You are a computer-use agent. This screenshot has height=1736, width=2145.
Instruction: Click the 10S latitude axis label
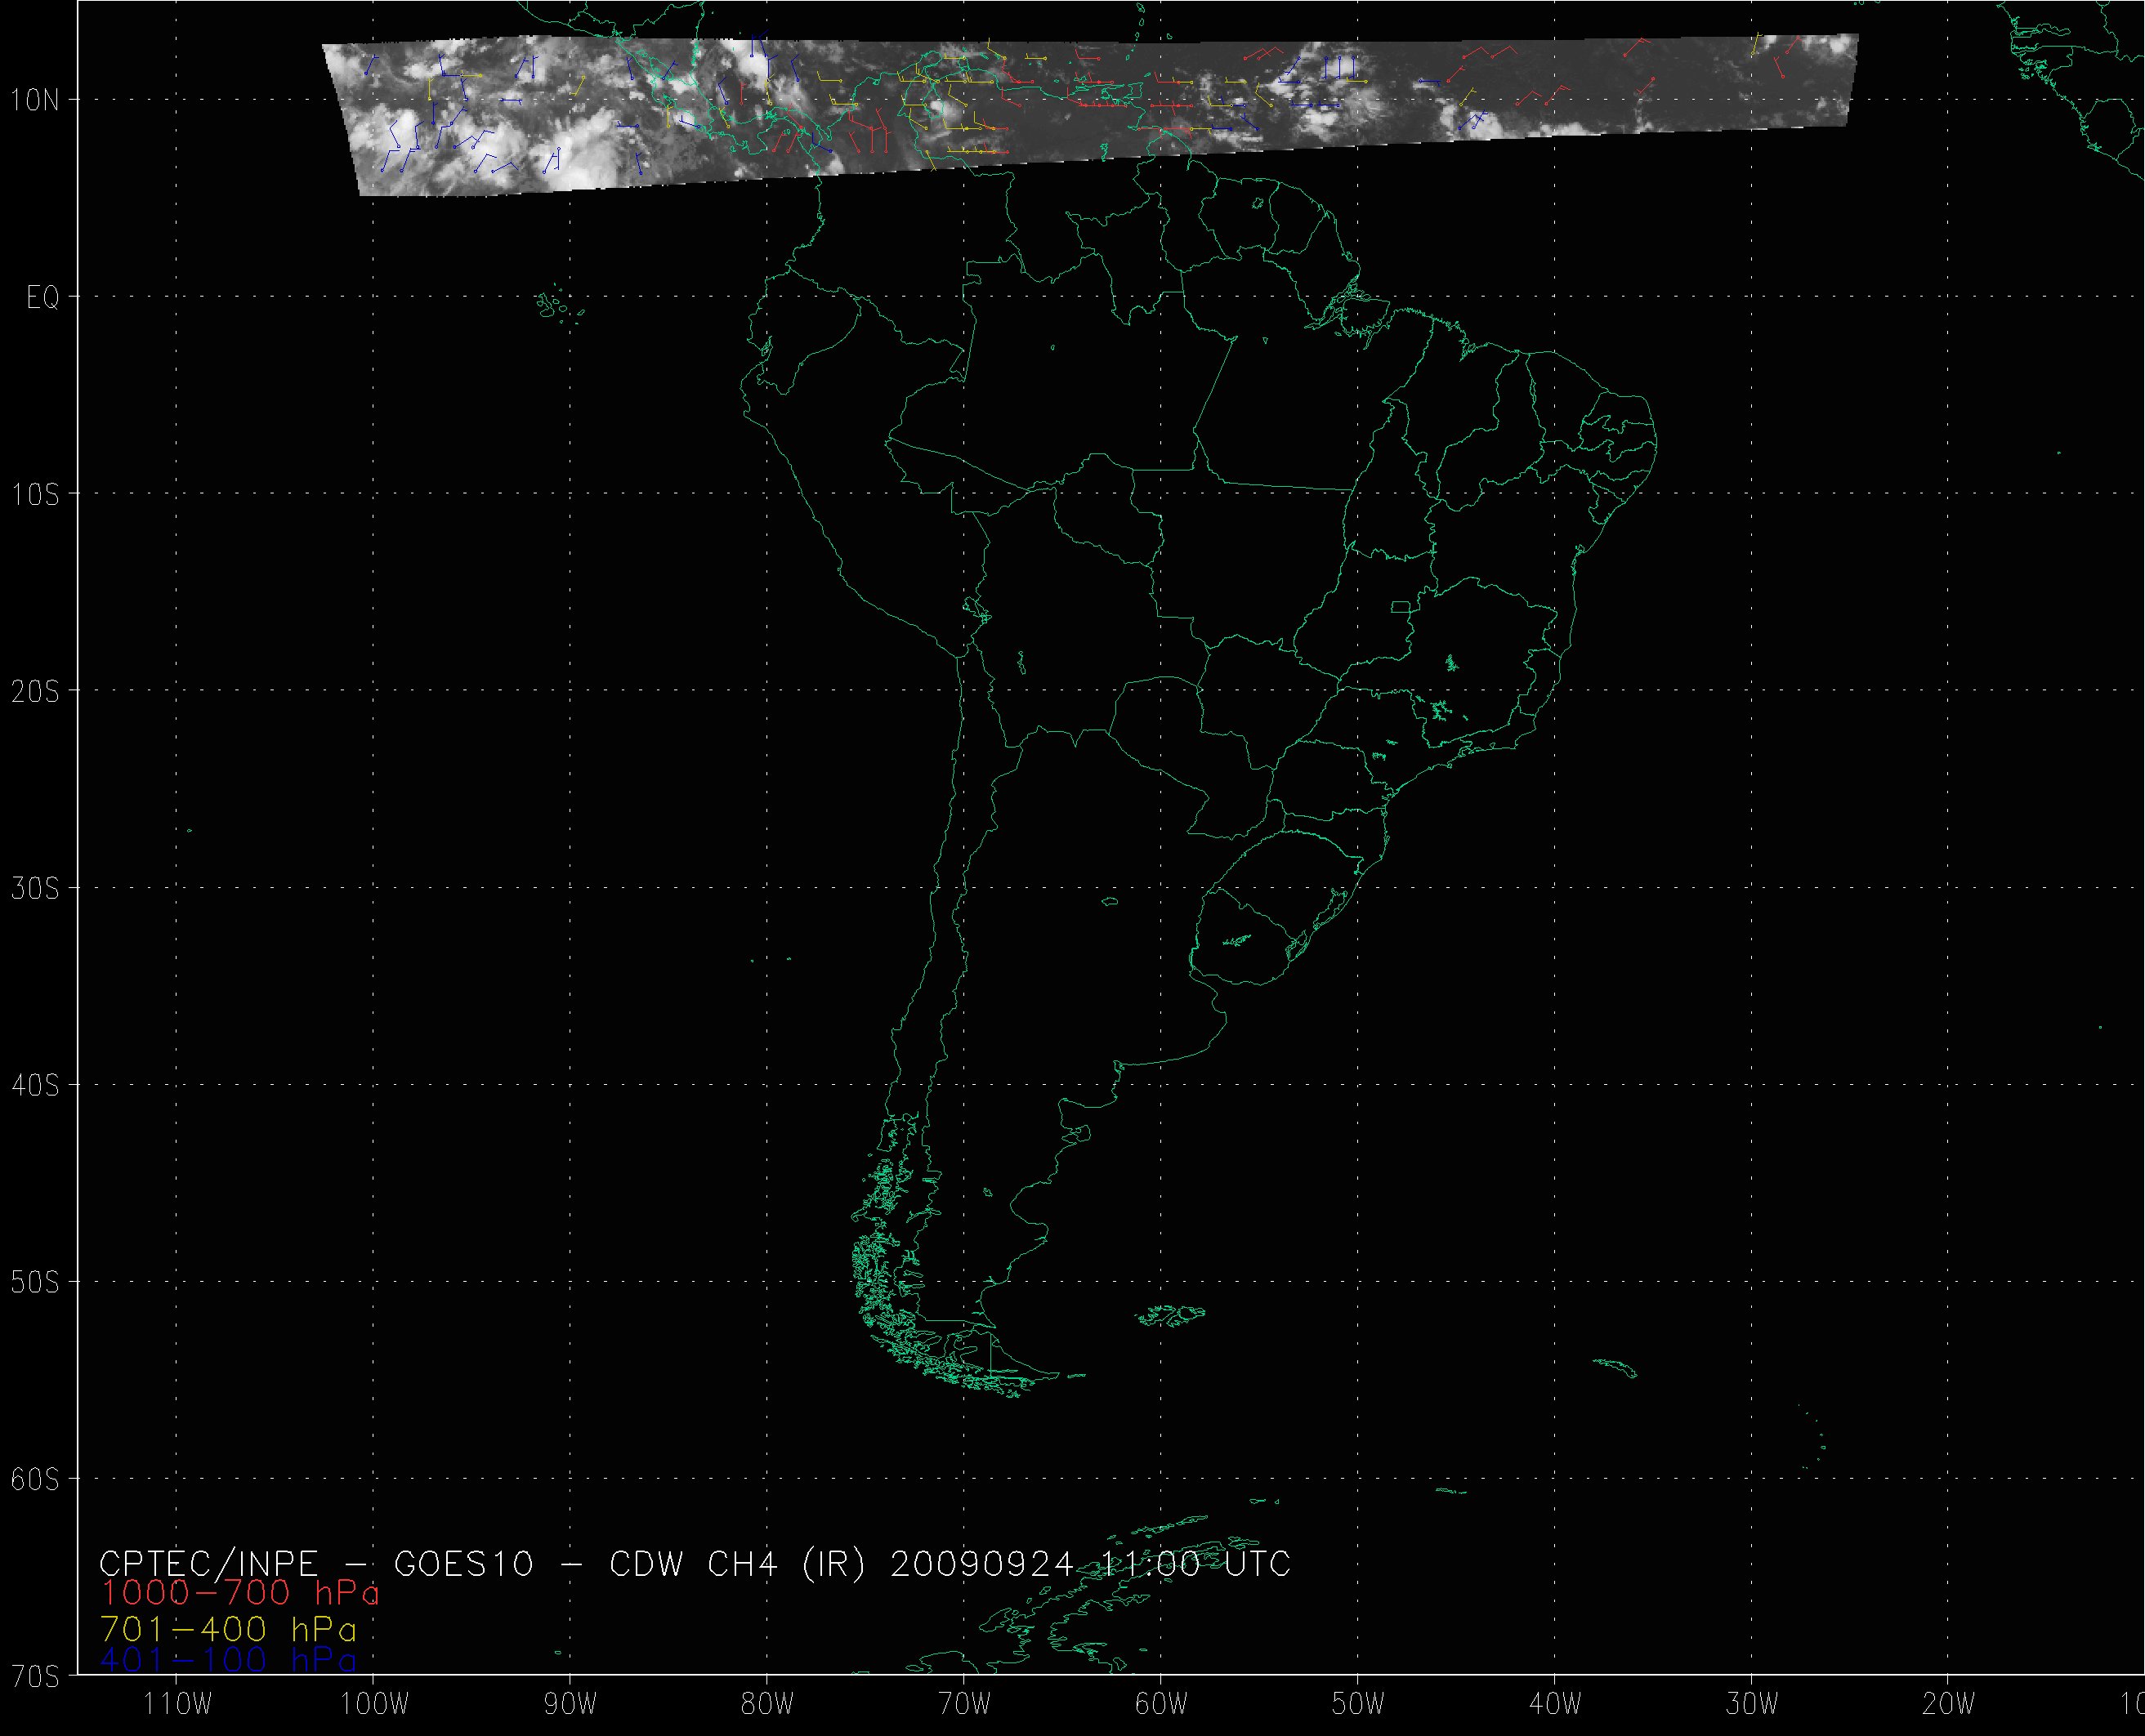pyautogui.click(x=36, y=495)
